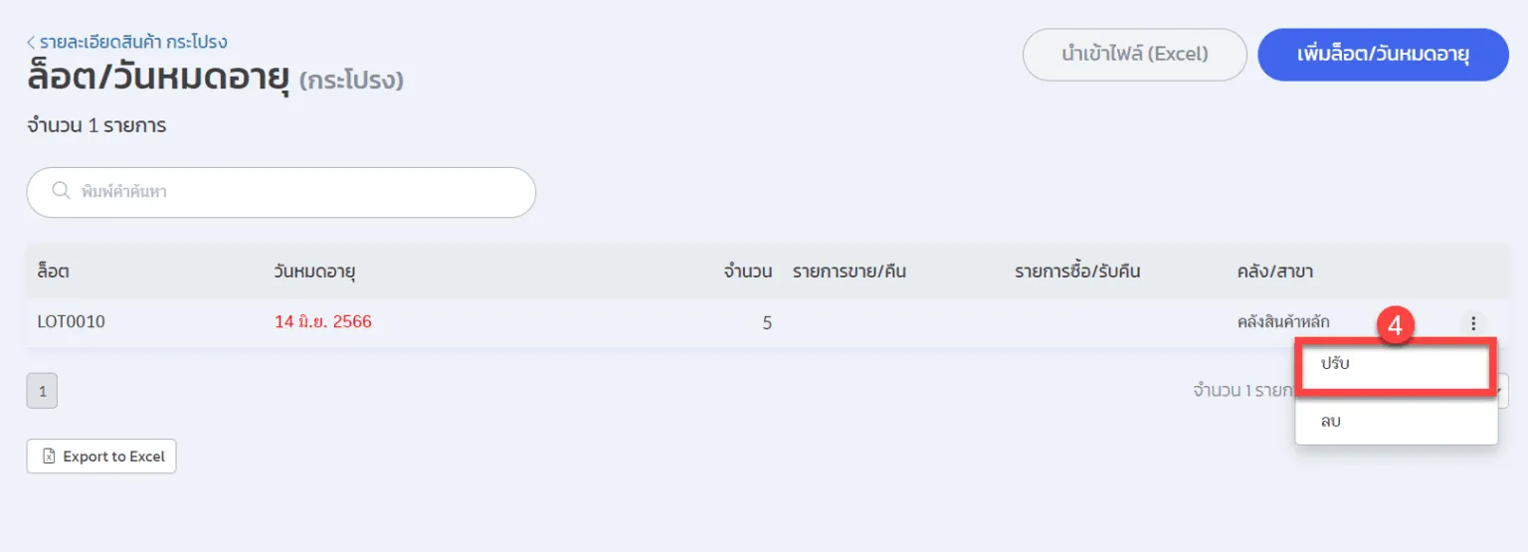Click the back chevron icon beside รายละเอียดสินค้า
The width and height of the screenshot is (1528, 552).
(31, 43)
